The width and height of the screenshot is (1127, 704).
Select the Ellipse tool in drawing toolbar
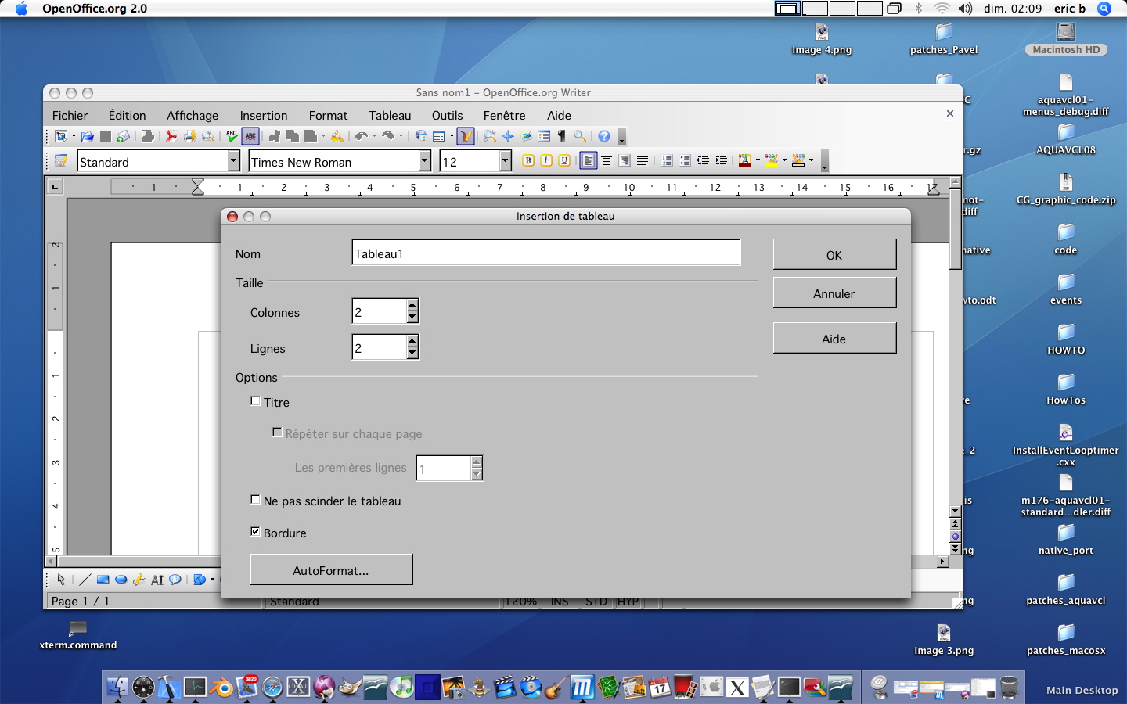pos(121,580)
